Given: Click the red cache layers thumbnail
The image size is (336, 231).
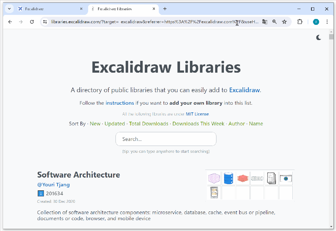Looking at the screenshot, I should (243, 178).
